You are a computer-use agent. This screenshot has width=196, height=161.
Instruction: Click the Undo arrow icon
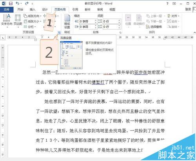coord(18,3)
